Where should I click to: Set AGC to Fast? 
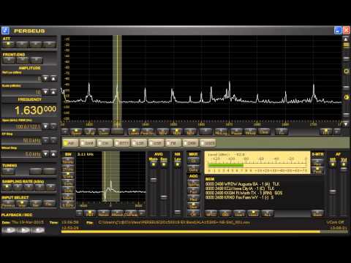(x=193, y=191)
